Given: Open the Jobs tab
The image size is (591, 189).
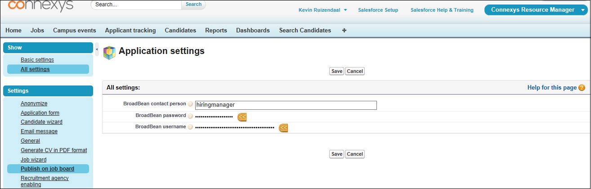Looking at the screenshot, I should [x=37, y=30].
